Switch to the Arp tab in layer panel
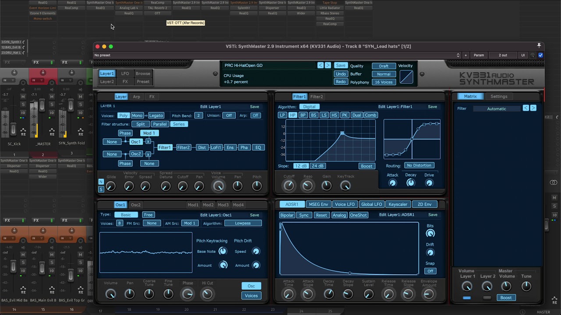 click(x=136, y=97)
